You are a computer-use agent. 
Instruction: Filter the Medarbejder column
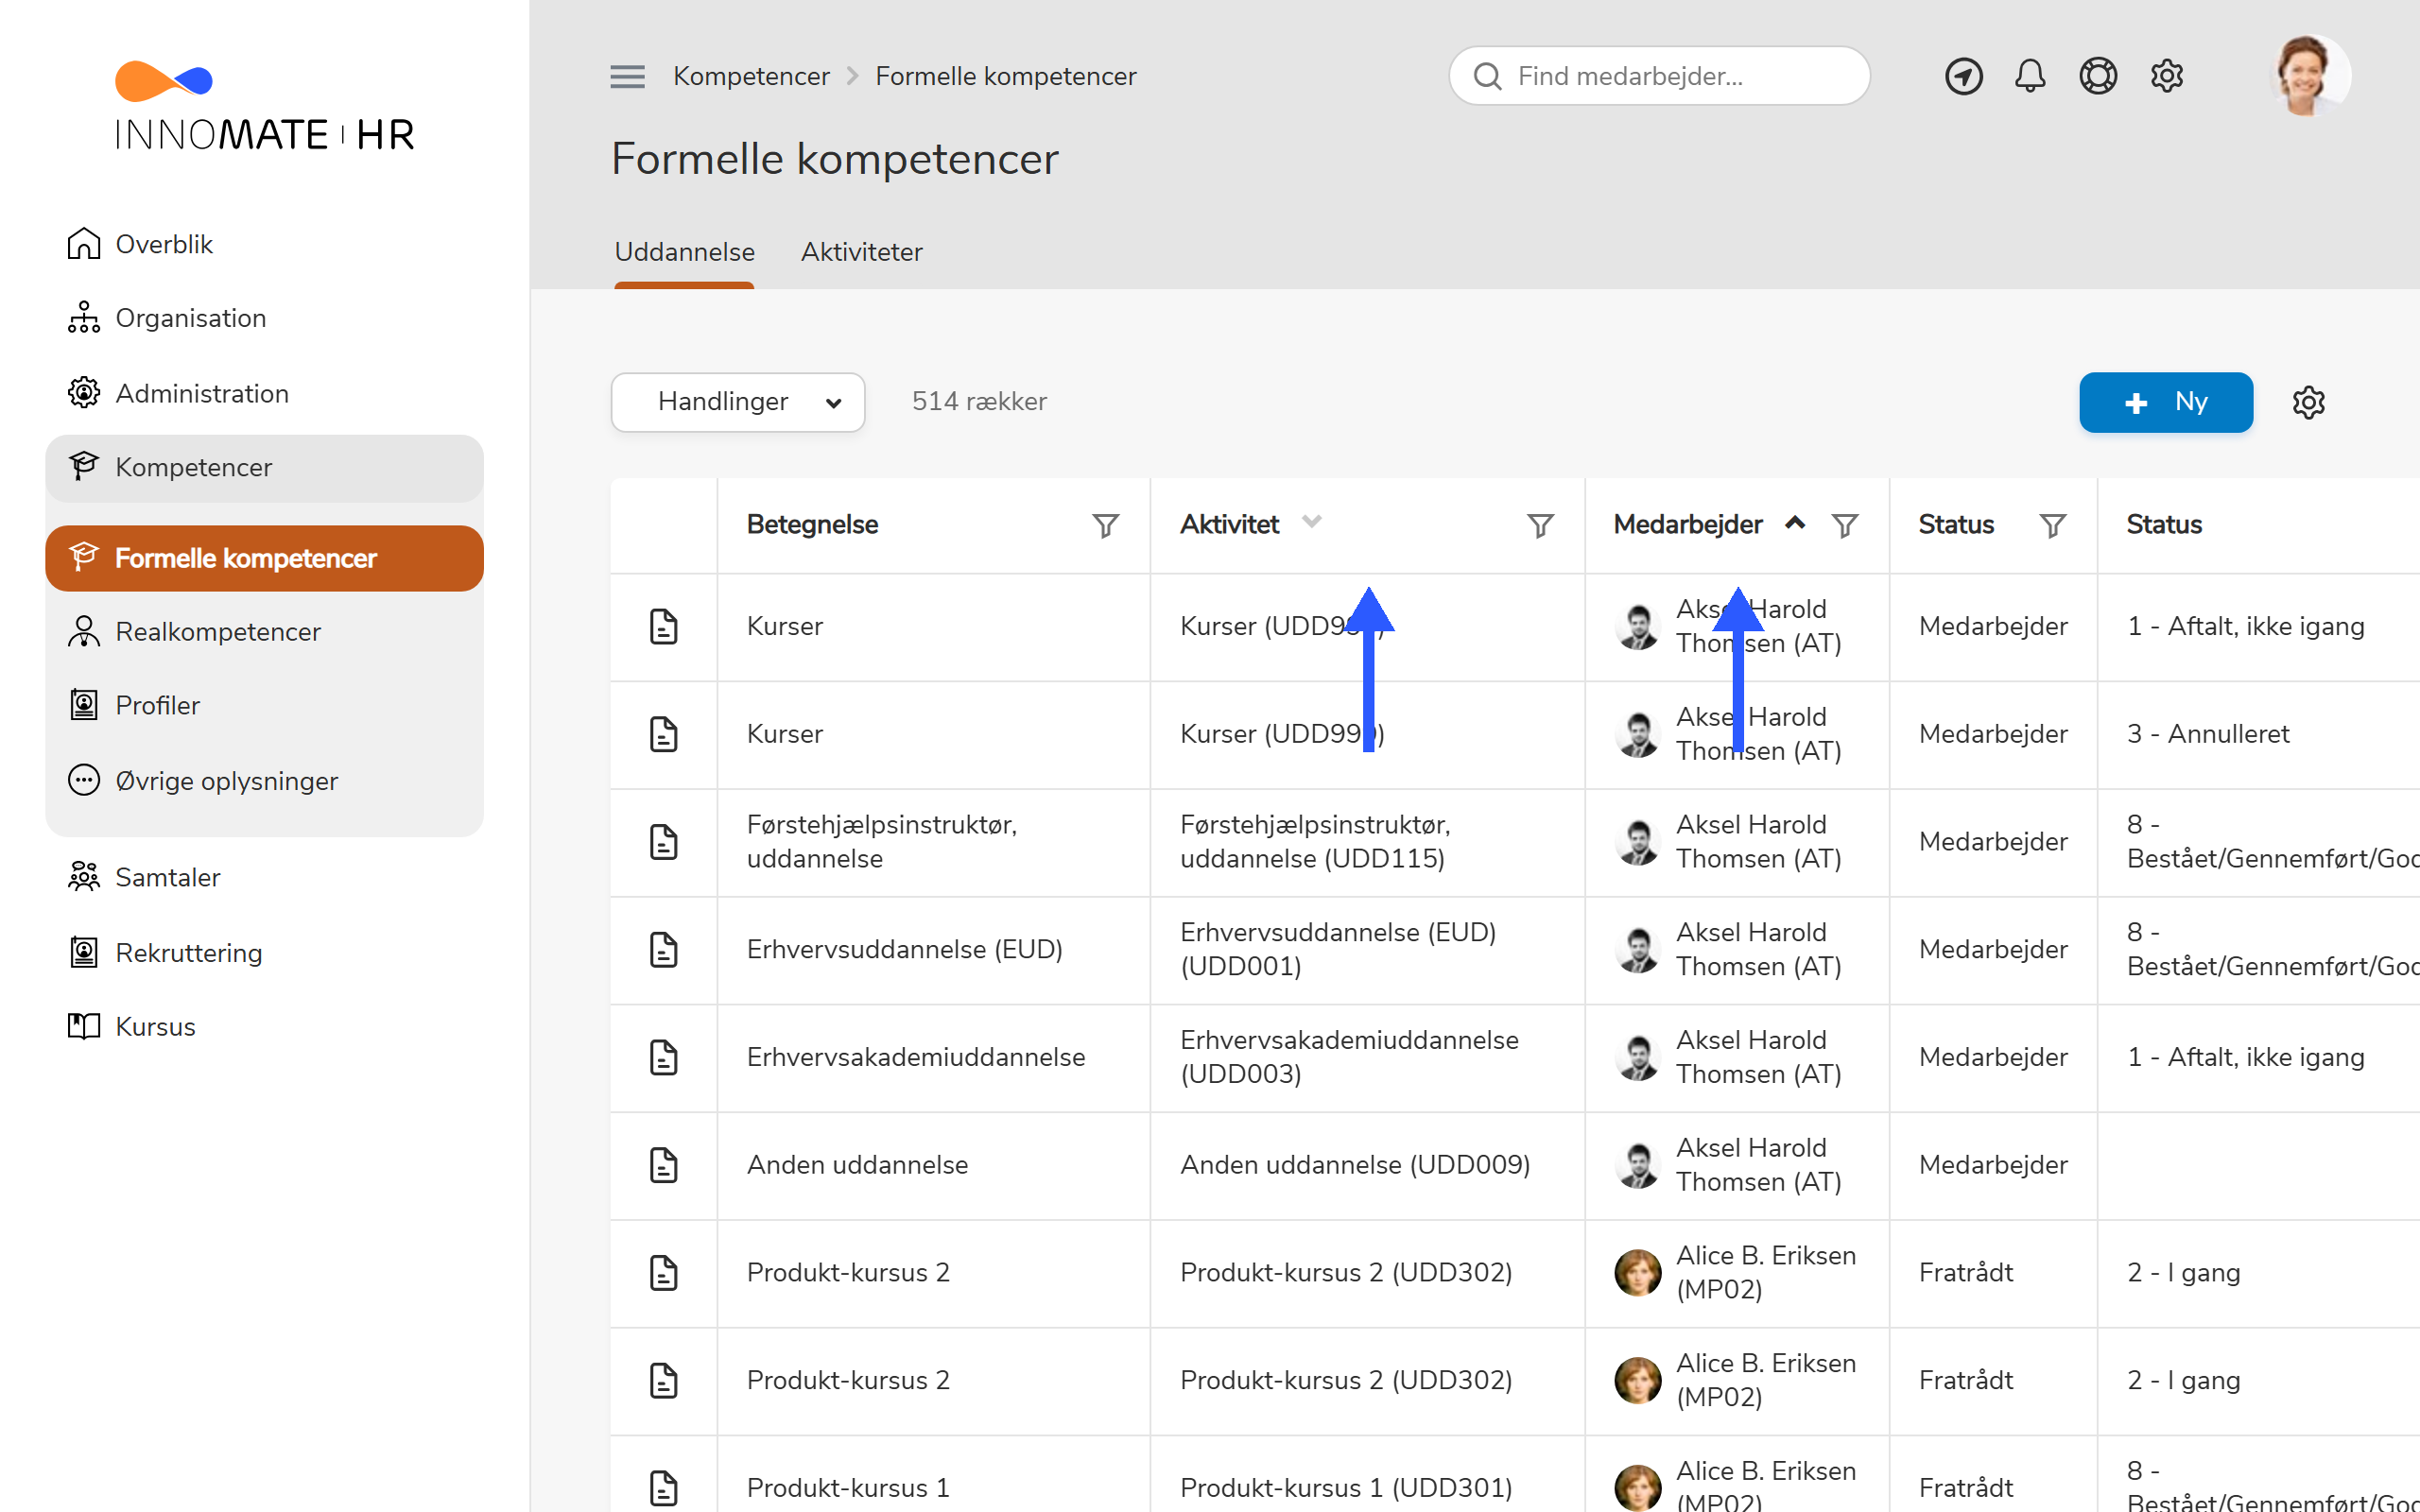(1845, 525)
